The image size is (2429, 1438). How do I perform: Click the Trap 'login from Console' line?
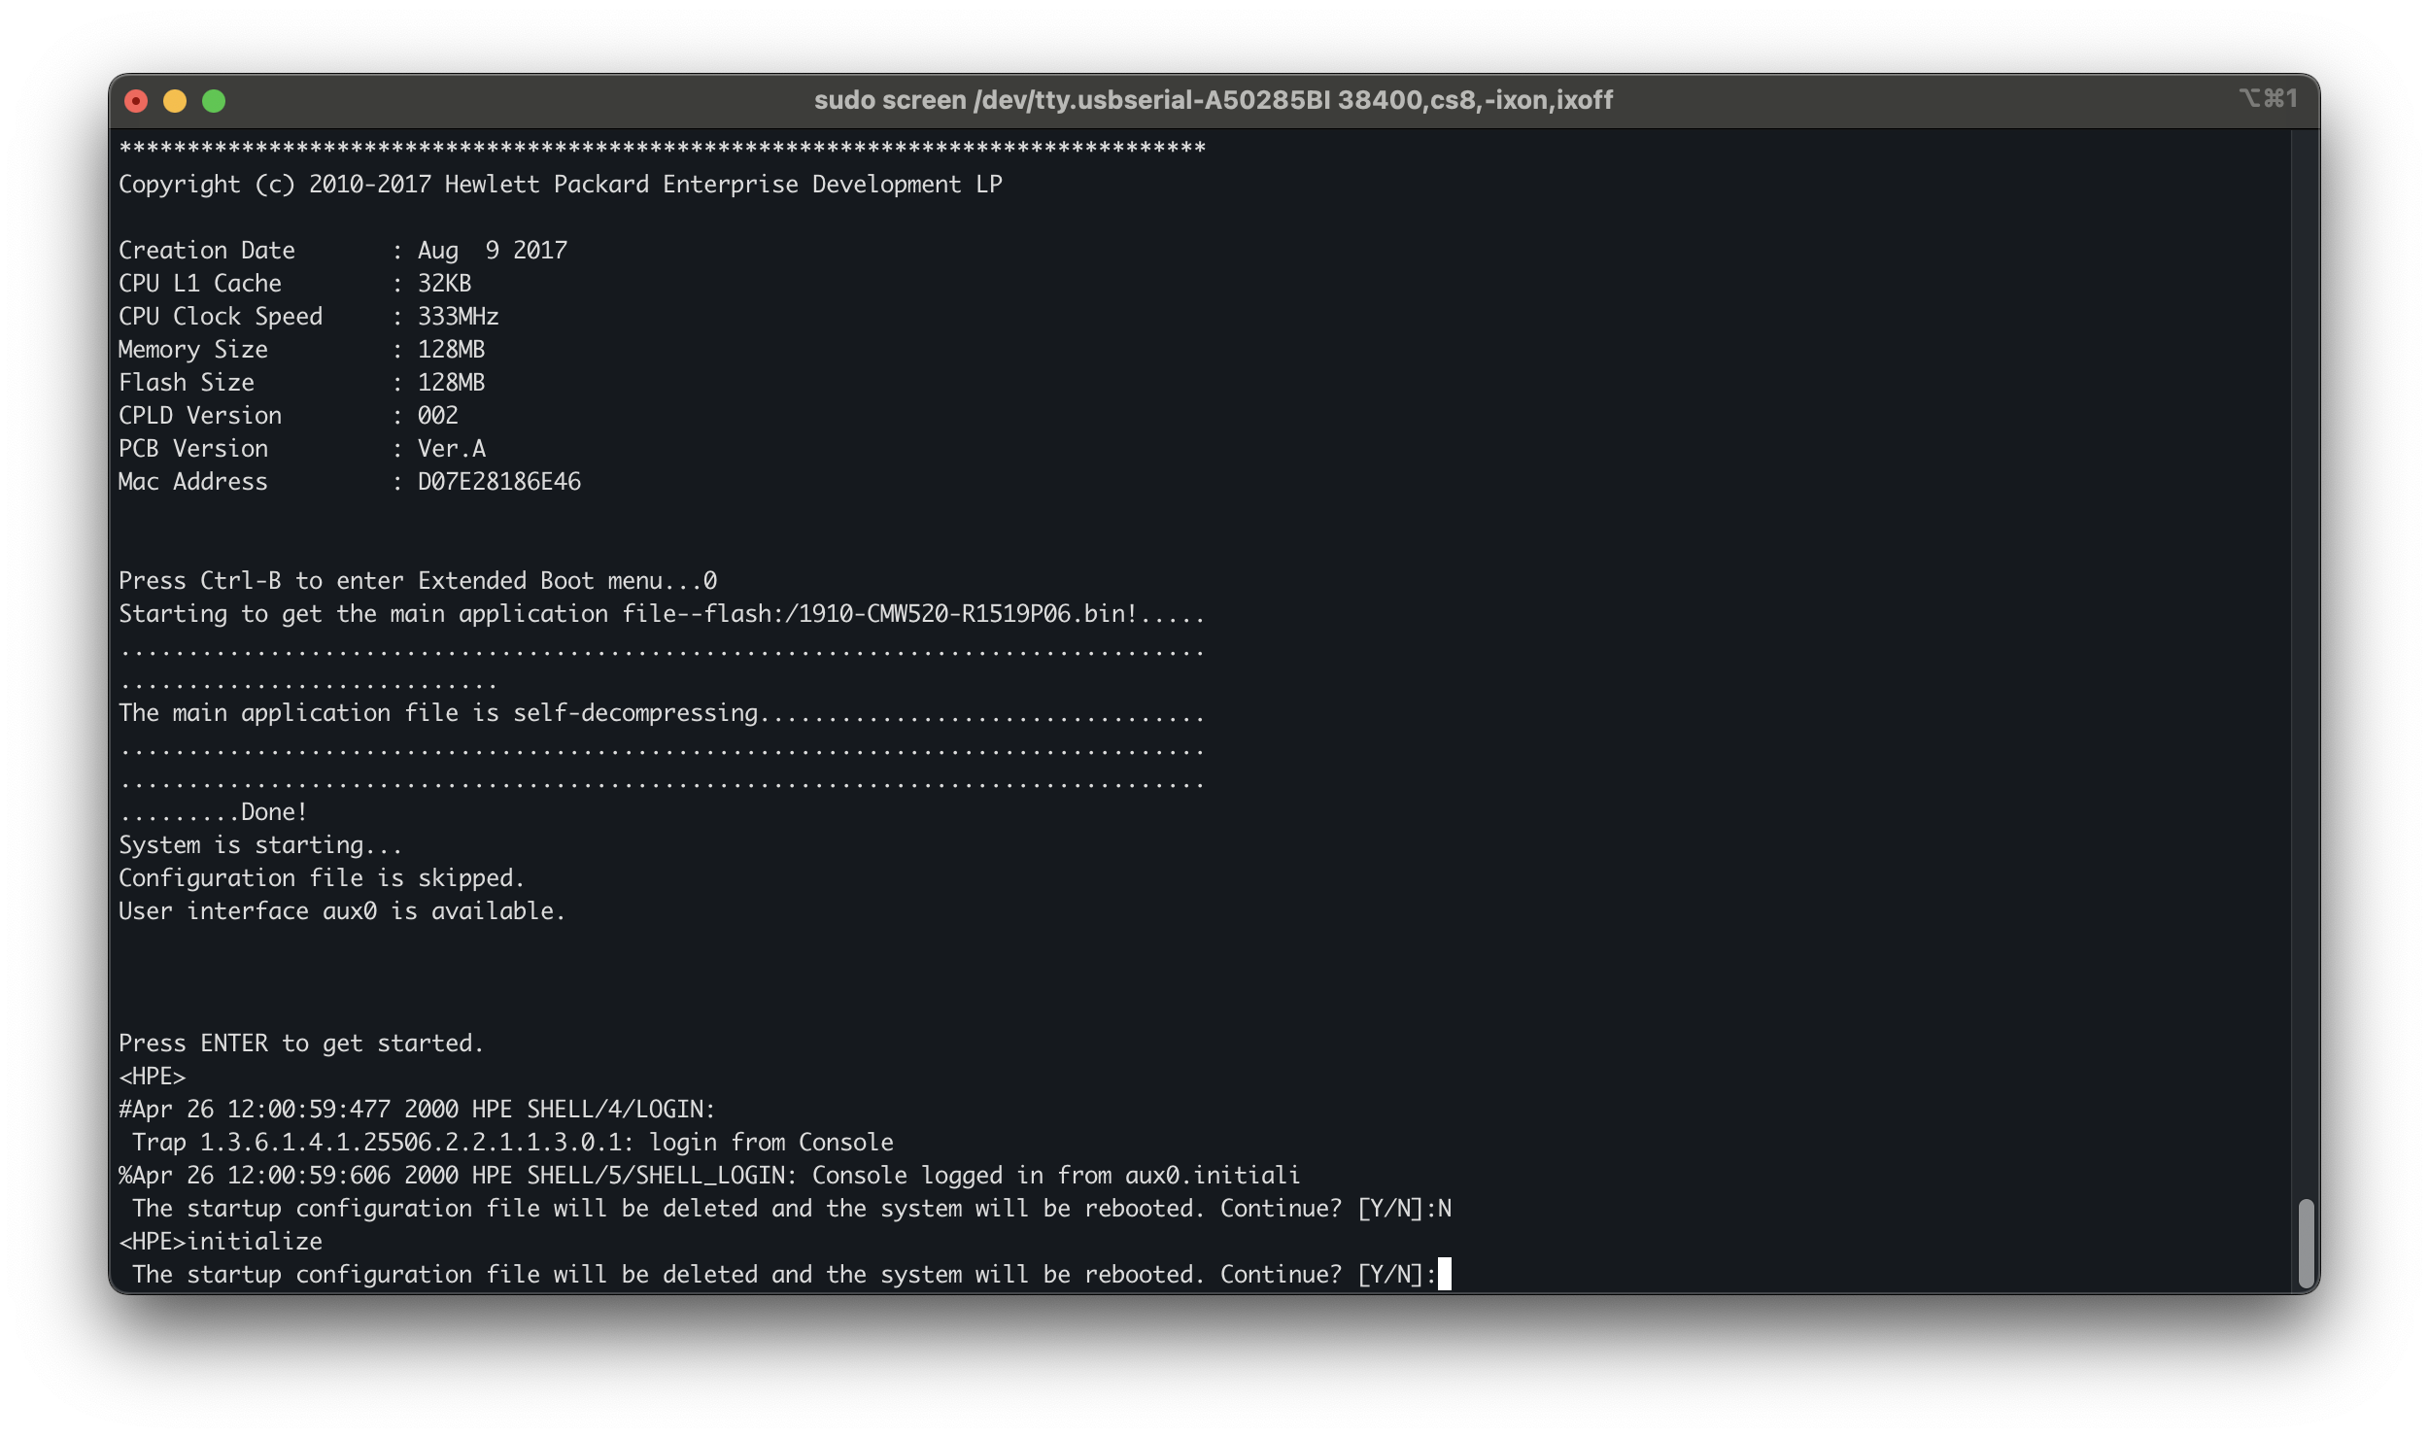pyautogui.click(x=513, y=1143)
